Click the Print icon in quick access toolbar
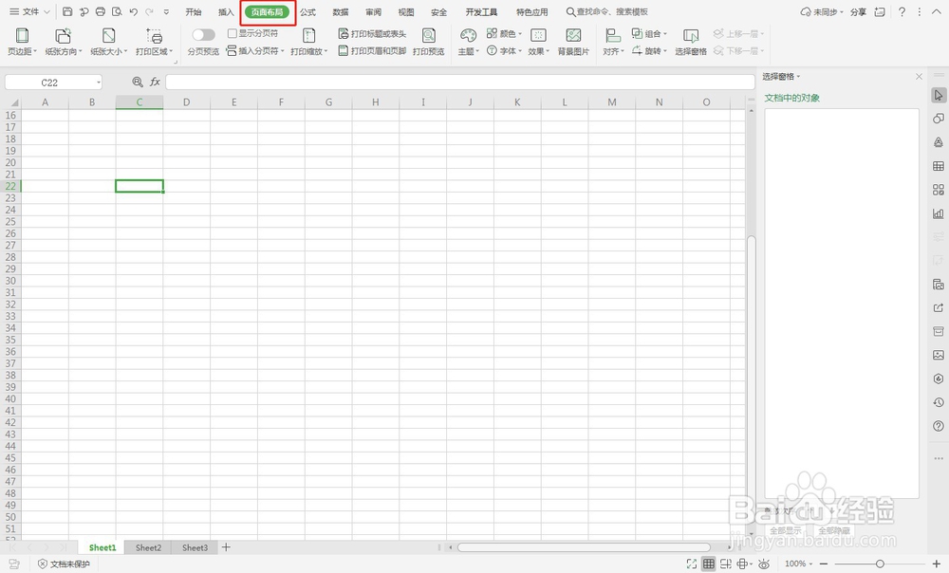The image size is (949, 573). pos(101,11)
